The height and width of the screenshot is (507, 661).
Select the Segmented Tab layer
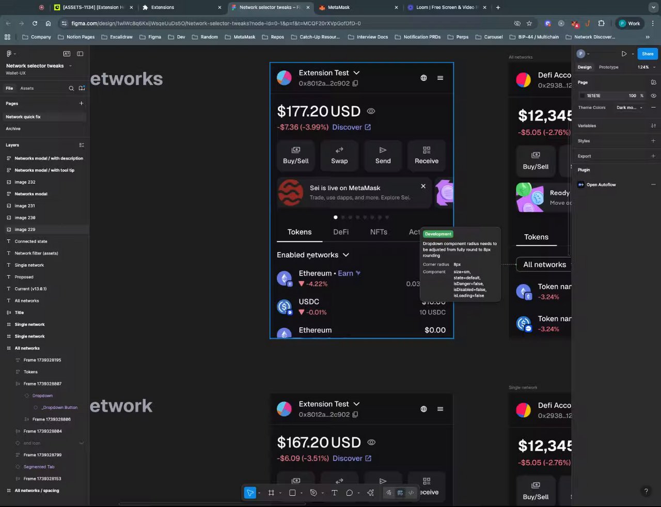click(x=39, y=467)
